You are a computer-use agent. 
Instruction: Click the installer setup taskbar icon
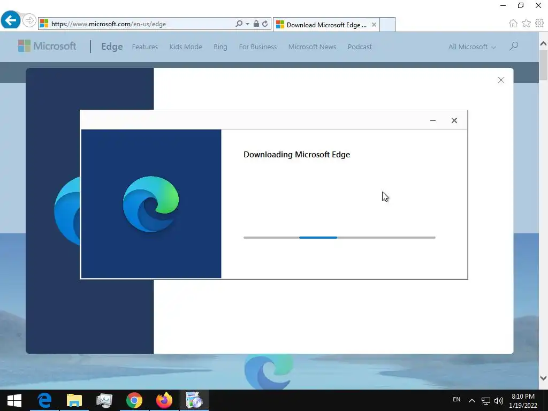pyautogui.click(x=194, y=400)
